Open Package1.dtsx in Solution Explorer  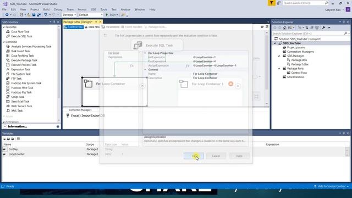[300, 64]
